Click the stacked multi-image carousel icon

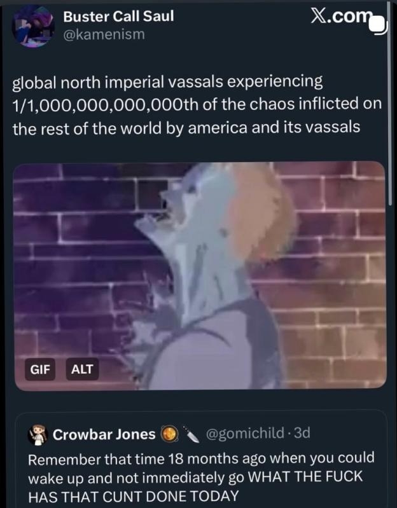378,25
